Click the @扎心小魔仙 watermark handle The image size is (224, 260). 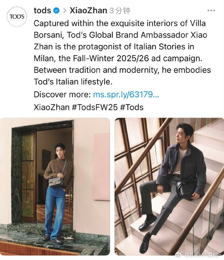pos(203,254)
